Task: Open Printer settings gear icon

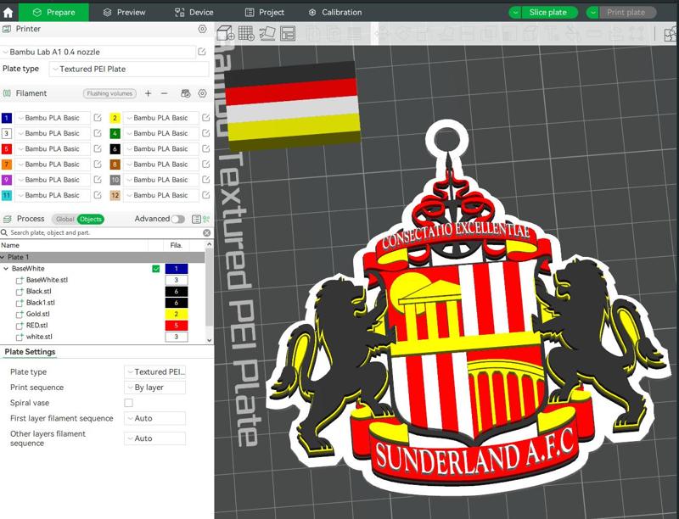Action: pyautogui.click(x=200, y=28)
